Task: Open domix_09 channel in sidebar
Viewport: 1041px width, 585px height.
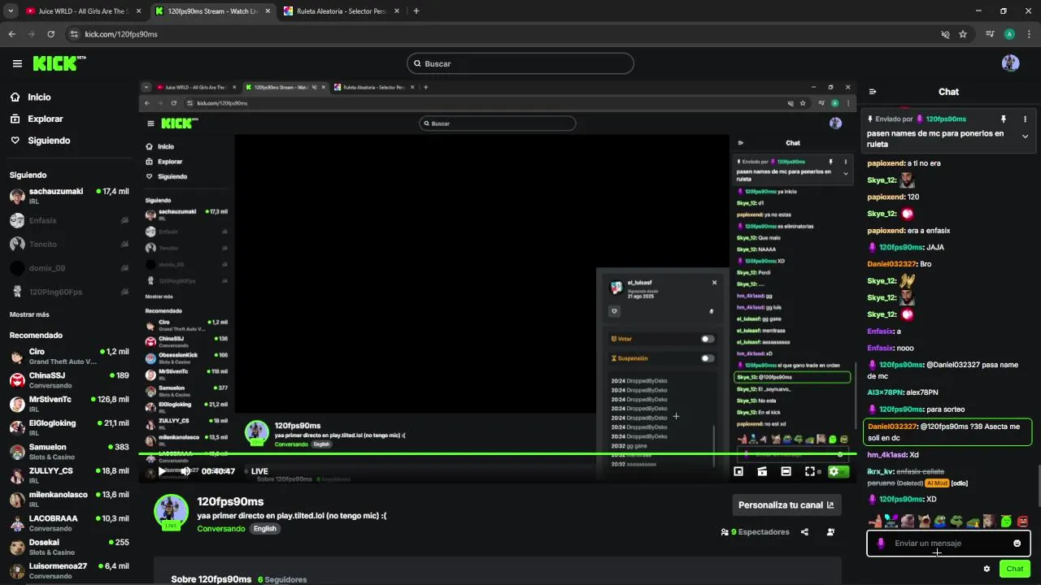Action: coord(69,268)
